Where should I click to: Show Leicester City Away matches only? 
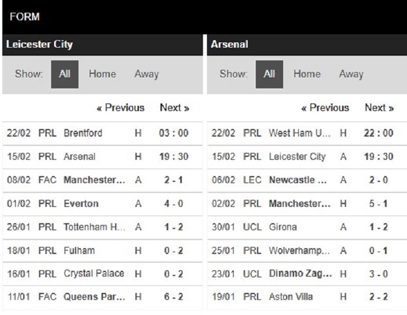147,74
